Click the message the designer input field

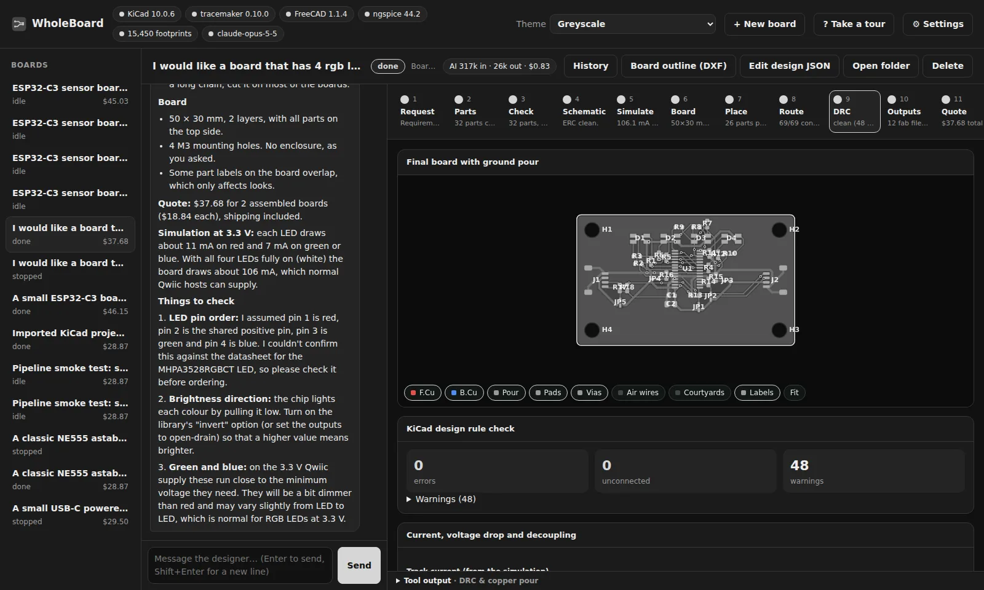coord(240,565)
